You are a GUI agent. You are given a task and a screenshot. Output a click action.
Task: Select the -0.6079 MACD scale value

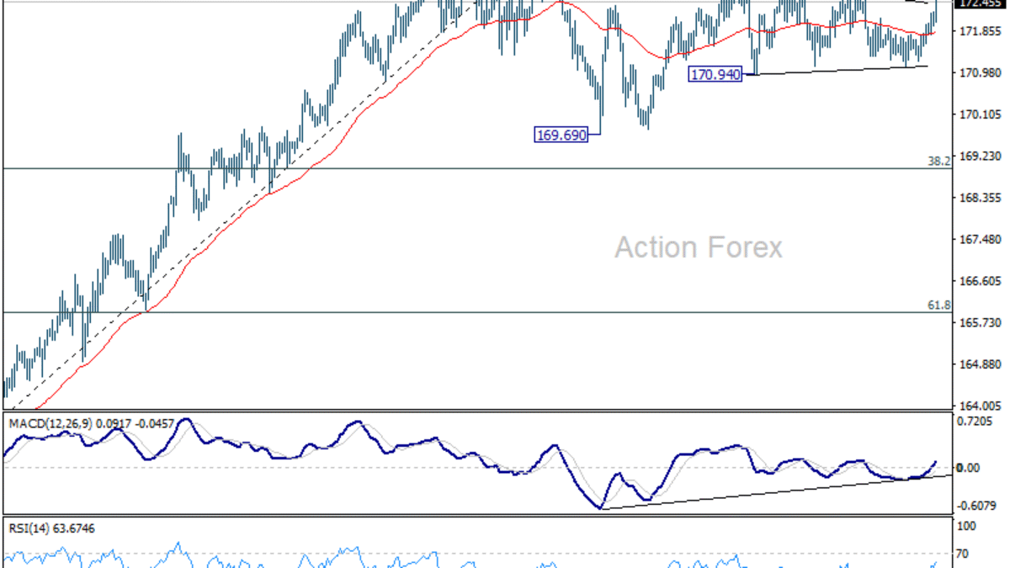976,506
